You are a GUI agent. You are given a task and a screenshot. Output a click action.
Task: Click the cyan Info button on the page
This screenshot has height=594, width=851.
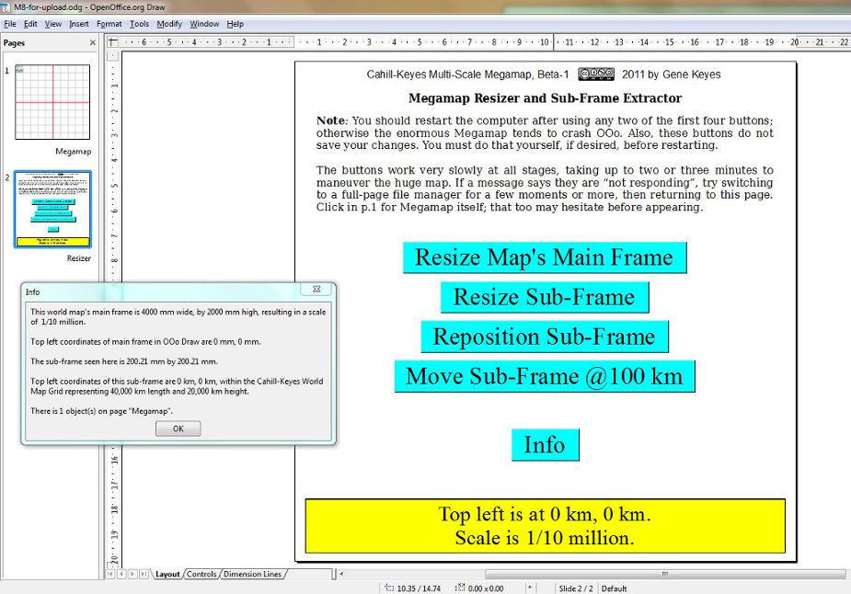(545, 445)
